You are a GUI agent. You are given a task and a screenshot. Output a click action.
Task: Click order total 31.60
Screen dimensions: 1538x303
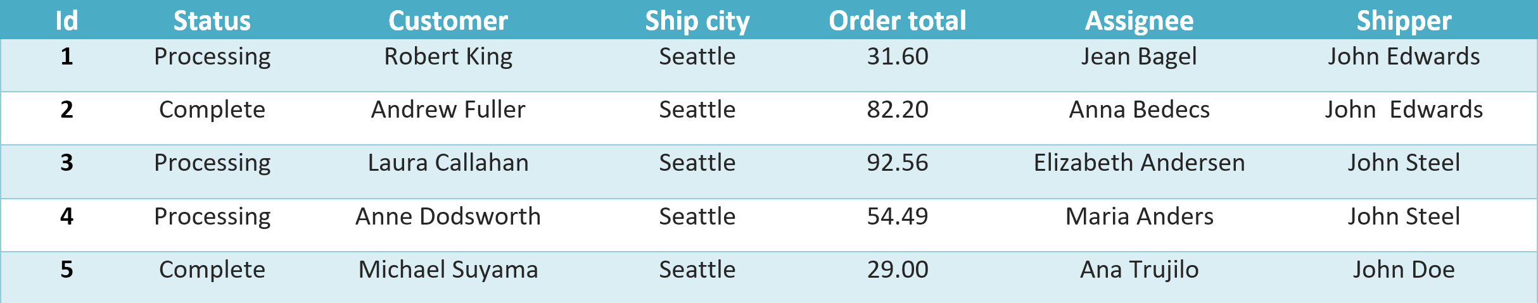click(897, 57)
